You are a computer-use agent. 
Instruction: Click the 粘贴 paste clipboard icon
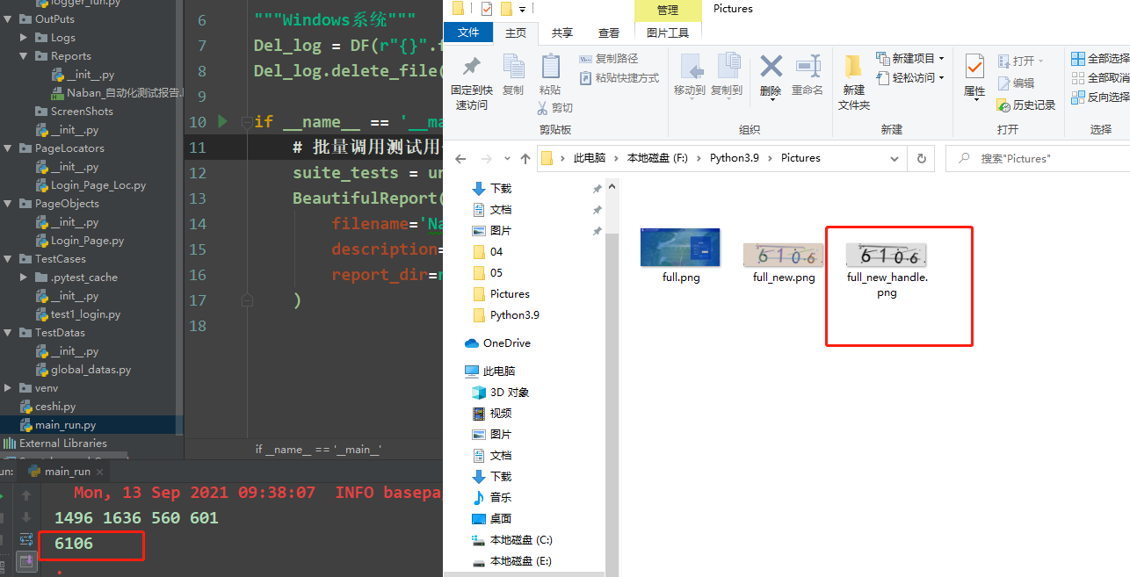(550, 67)
